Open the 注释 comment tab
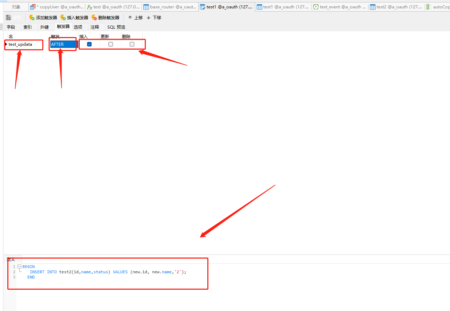The width and height of the screenshot is (450, 311). coord(95,27)
